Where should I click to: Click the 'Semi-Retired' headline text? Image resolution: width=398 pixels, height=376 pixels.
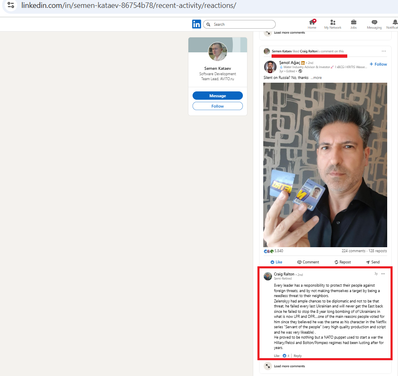pyautogui.click(x=283, y=279)
